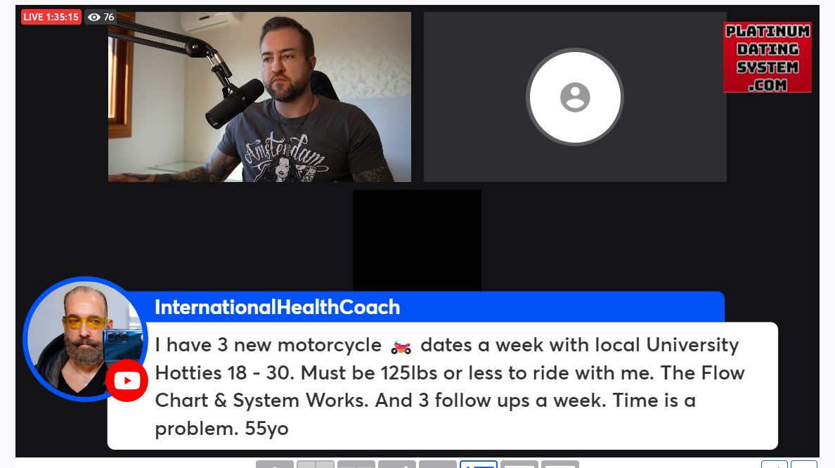The image size is (835, 468).
Task: Click the Platinum Dating System logo
Action: coord(768,58)
